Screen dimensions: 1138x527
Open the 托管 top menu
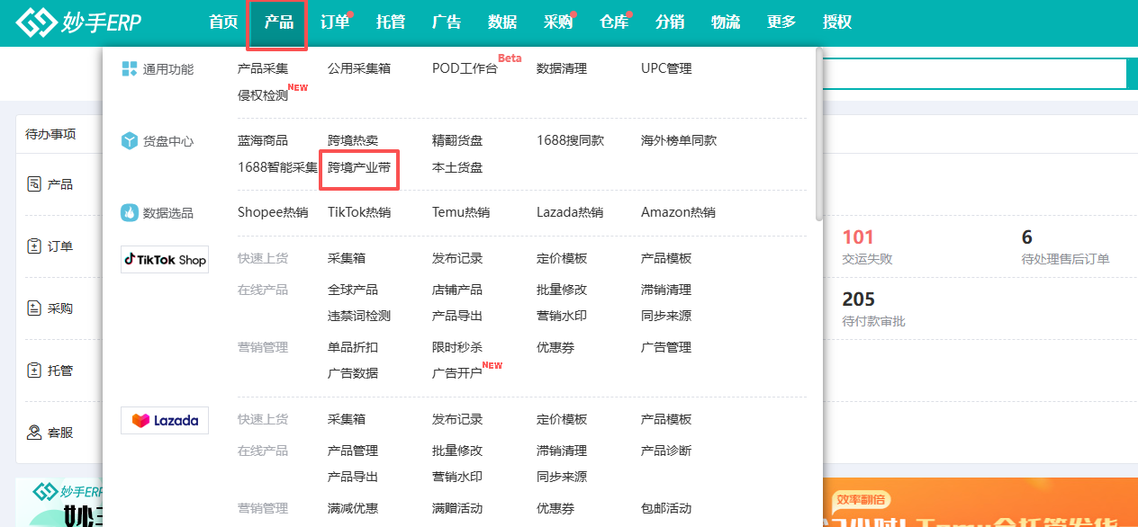tap(391, 22)
